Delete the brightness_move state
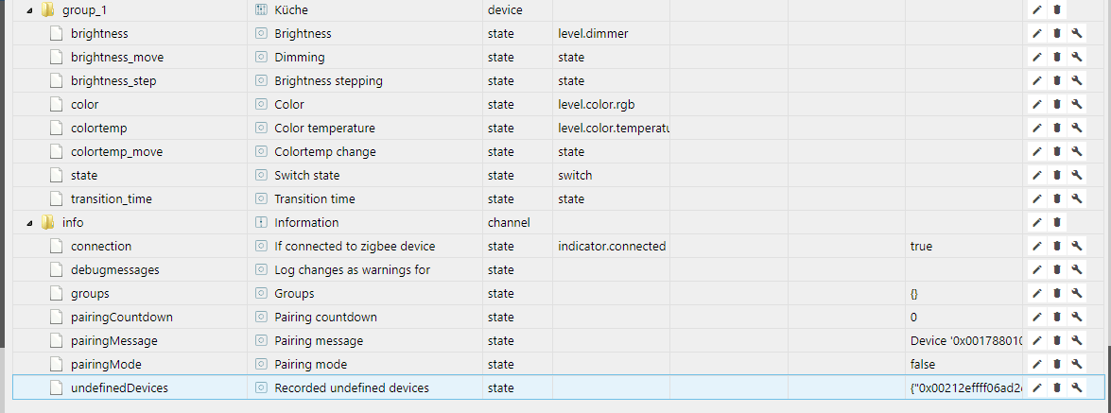Viewport: 1111px width, 413px height. pos(1057,57)
